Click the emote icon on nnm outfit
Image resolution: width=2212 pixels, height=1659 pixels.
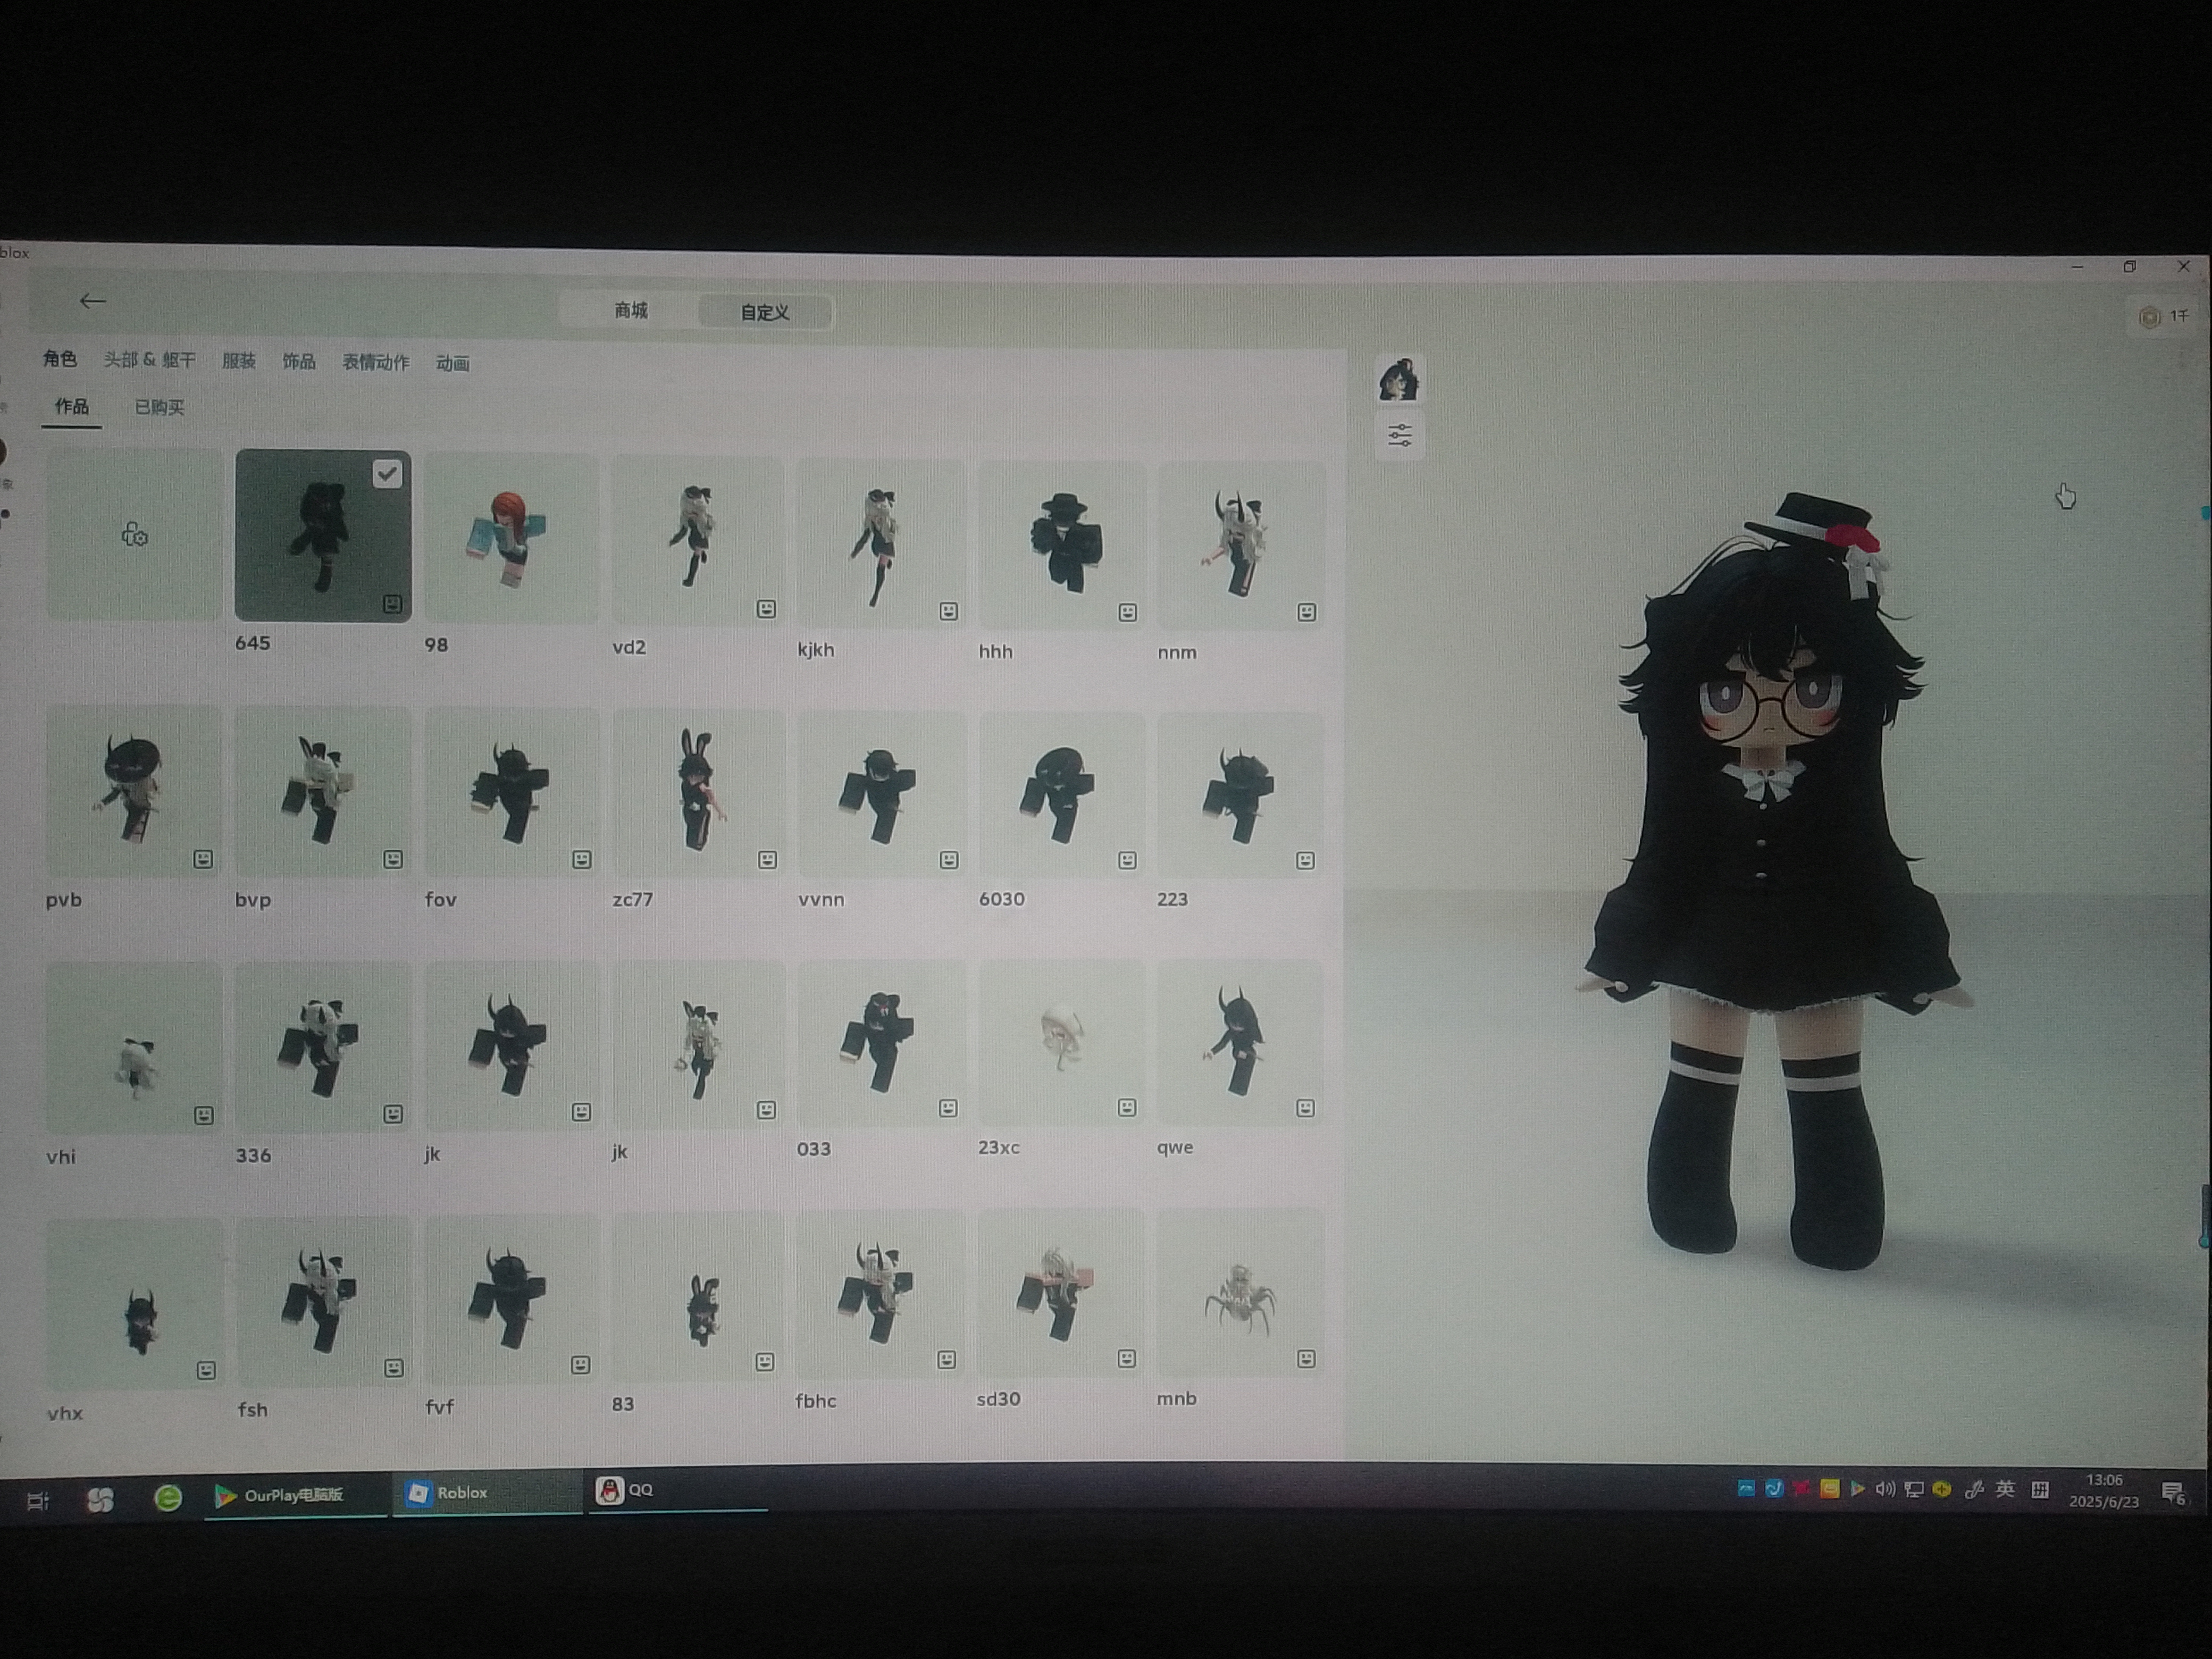coord(1306,612)
